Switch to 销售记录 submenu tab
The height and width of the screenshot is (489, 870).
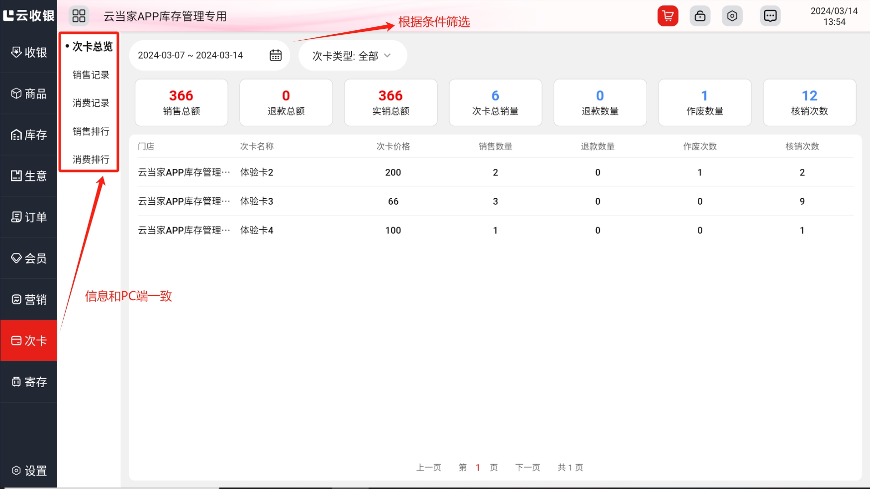[x=91, y=75]
